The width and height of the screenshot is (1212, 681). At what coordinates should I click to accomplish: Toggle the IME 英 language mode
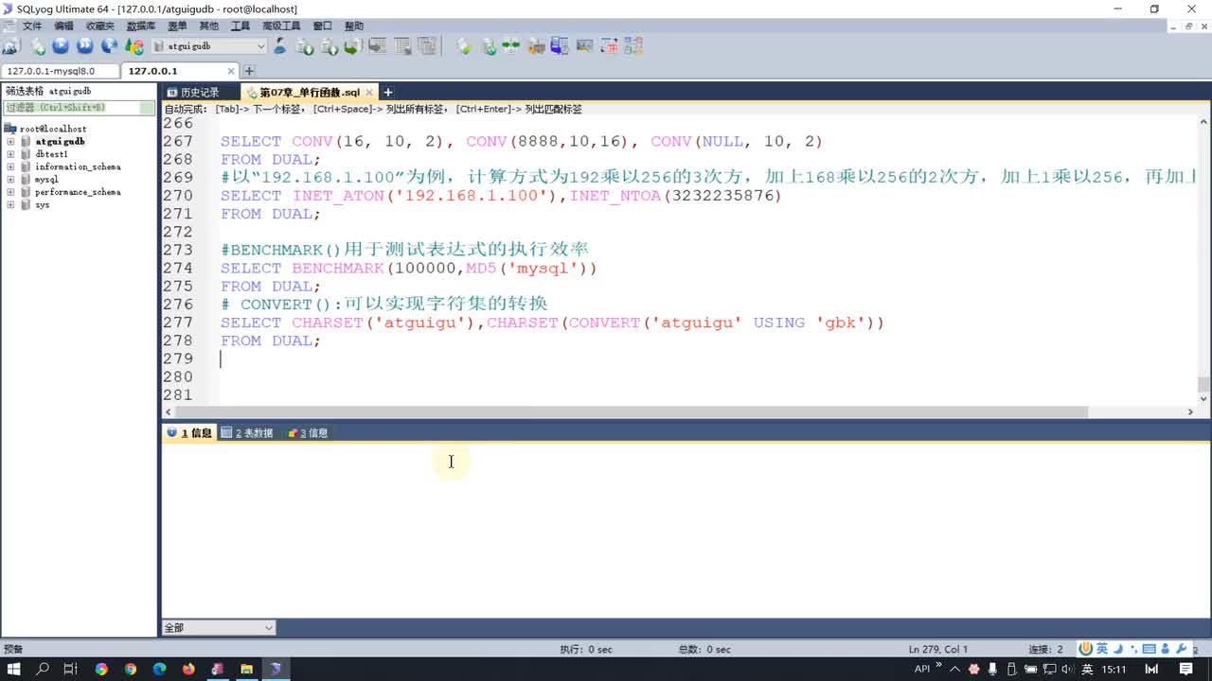tap(1102, 649)
